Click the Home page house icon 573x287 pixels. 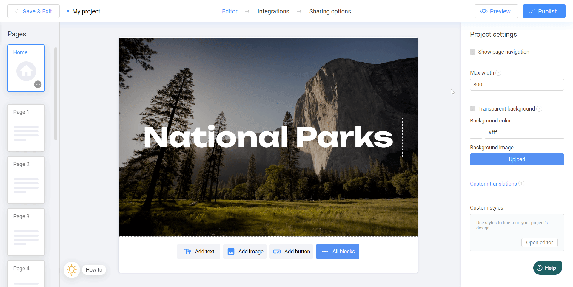(26, 71)
